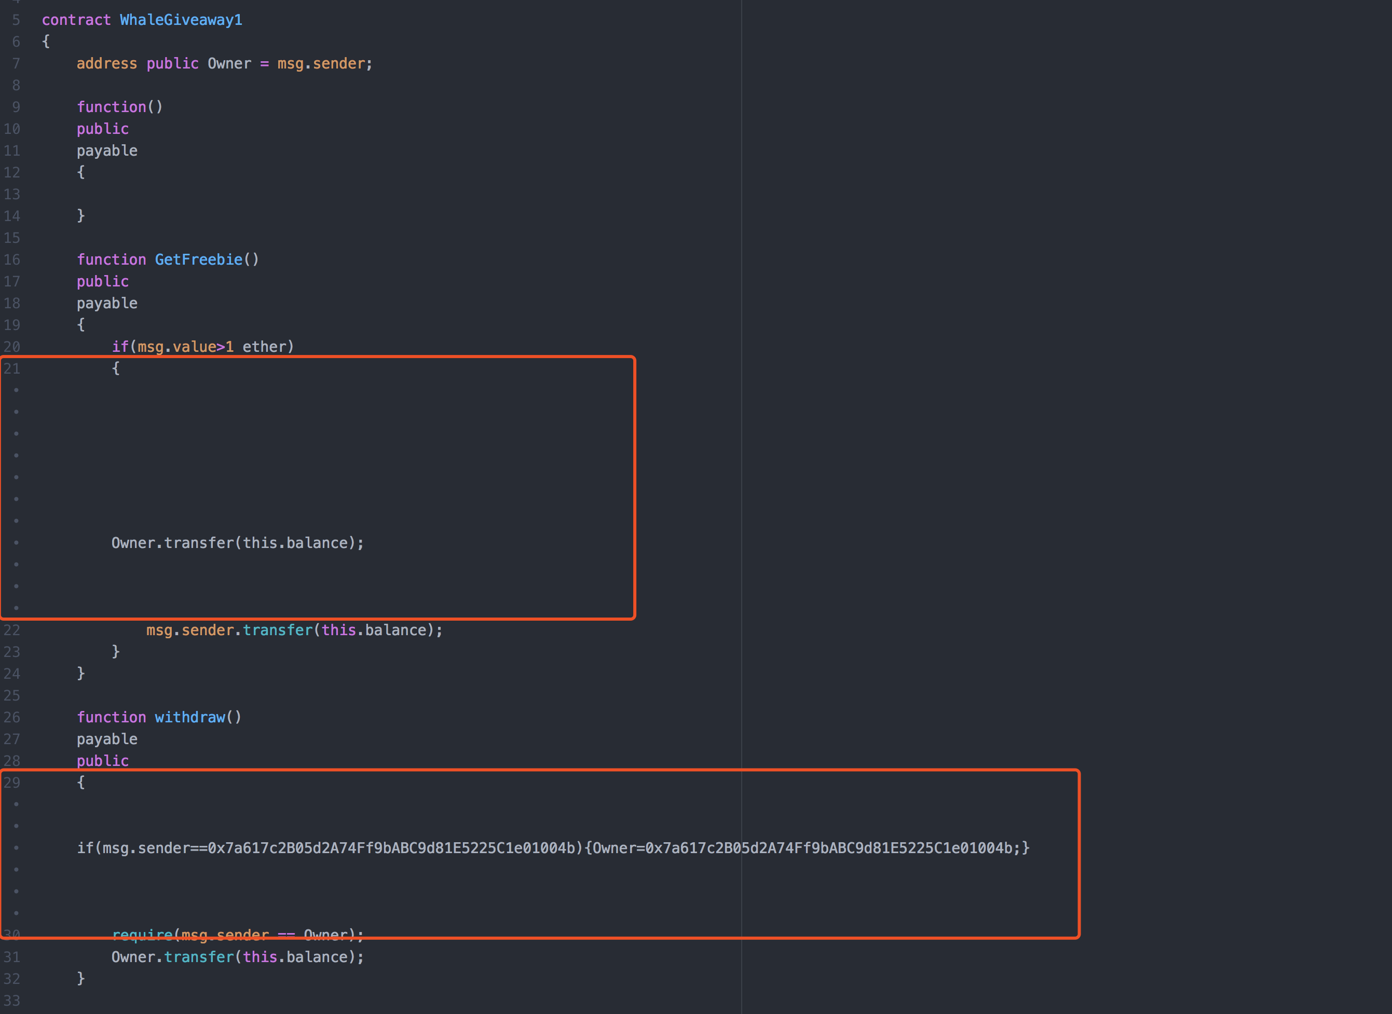Click 'public' keyword on line 17

click(102, 281)
